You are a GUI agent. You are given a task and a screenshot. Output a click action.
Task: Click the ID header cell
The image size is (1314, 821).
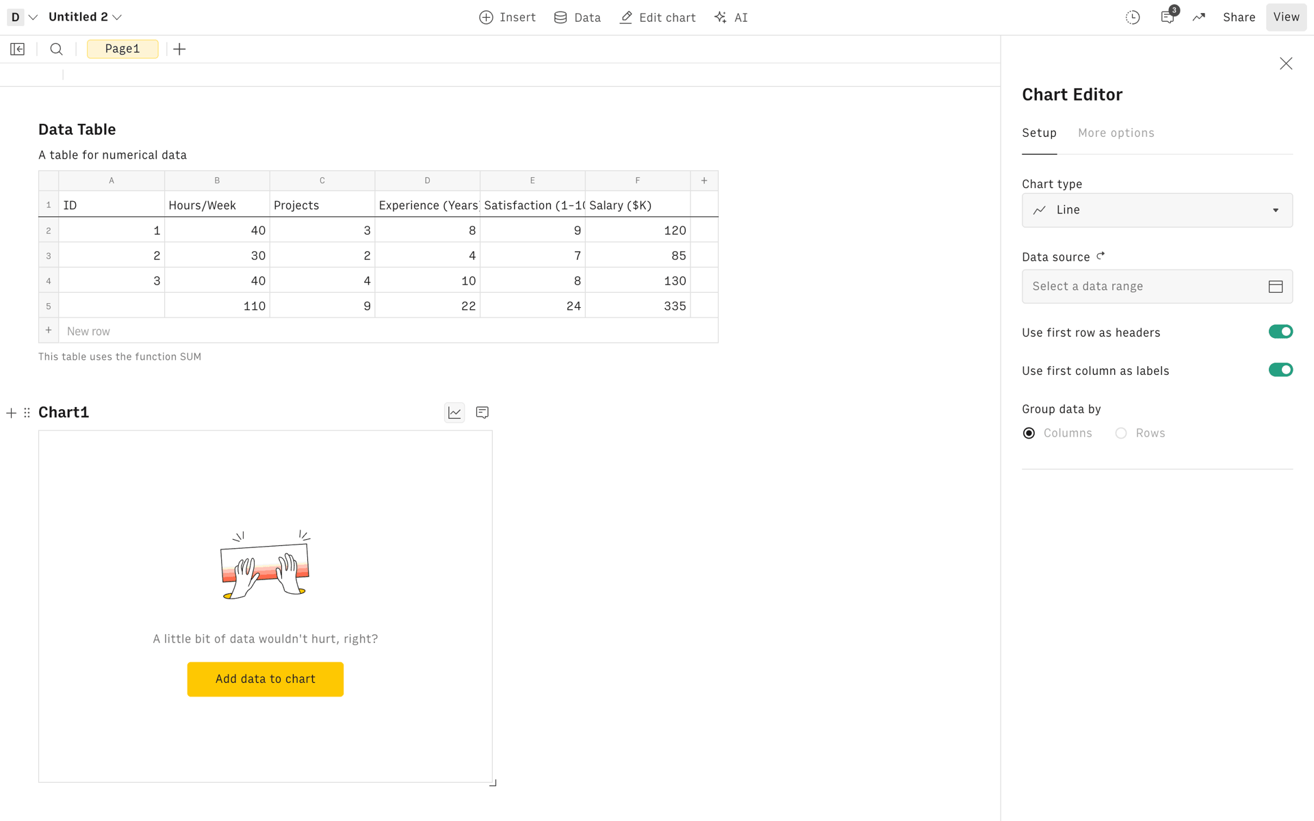click(x=112, y=205)
